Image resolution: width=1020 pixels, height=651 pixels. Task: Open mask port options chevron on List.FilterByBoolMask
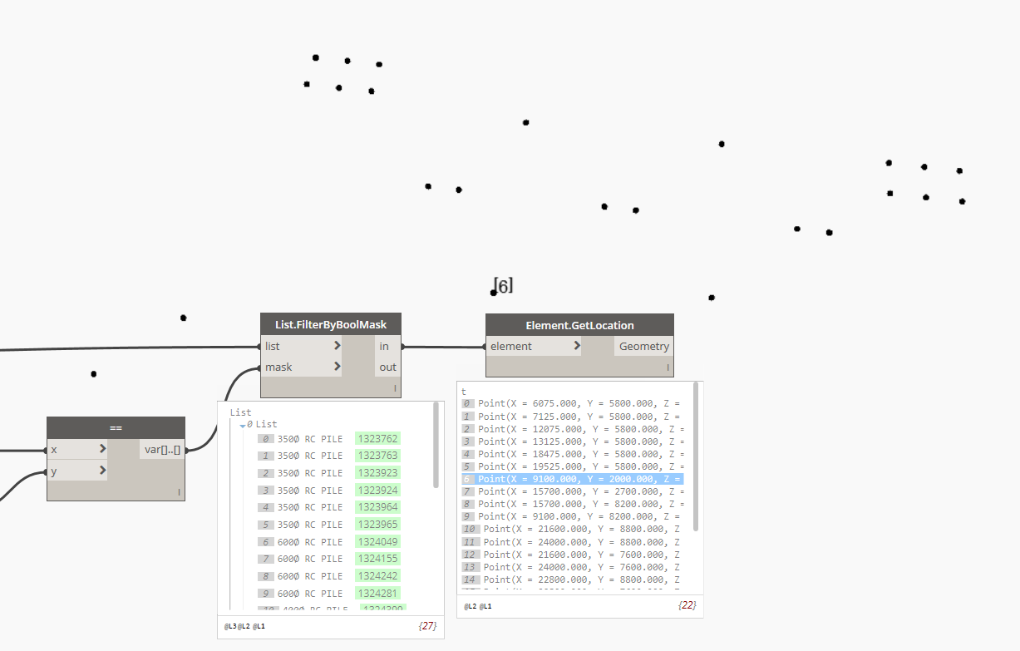tap(337, 367)
